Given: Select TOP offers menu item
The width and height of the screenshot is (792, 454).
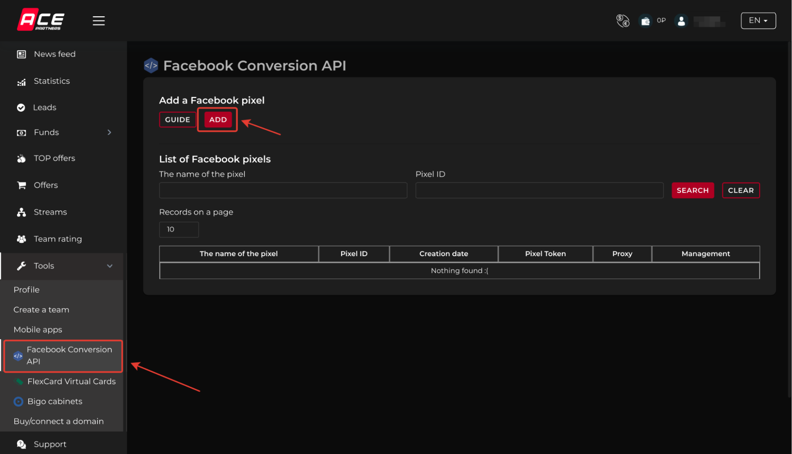Looking at the screenshot, I should coord(55,158).
